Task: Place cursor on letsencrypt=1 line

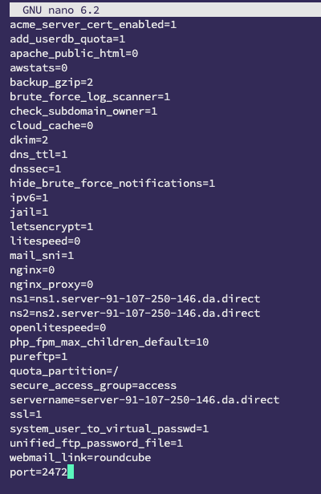Action: tap(51, 227)
